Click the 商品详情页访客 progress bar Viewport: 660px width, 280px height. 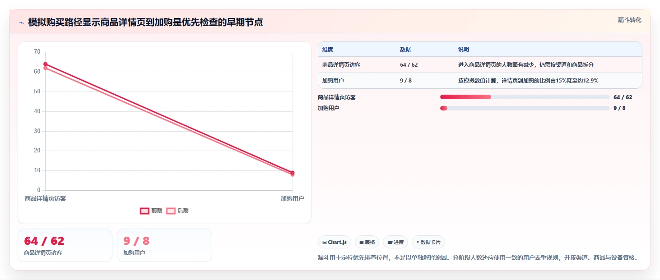(525, 97)
